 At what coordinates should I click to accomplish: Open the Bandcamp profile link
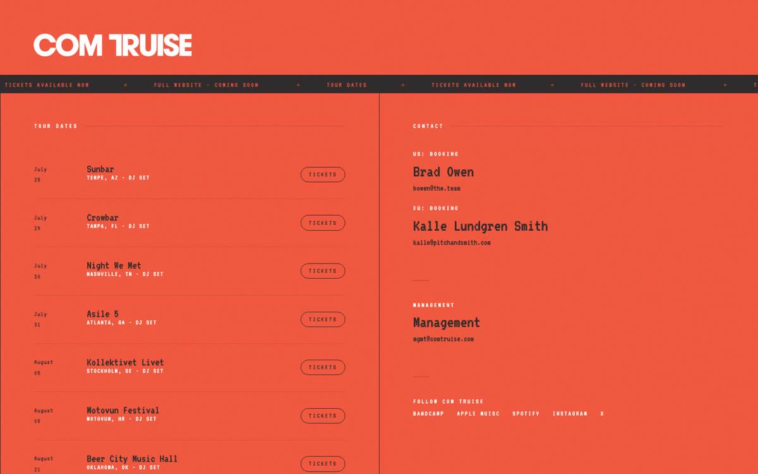(x=428, y=414)
